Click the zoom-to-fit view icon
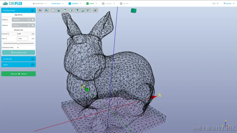Screen dimensions: 237x133 coord(46,10)
